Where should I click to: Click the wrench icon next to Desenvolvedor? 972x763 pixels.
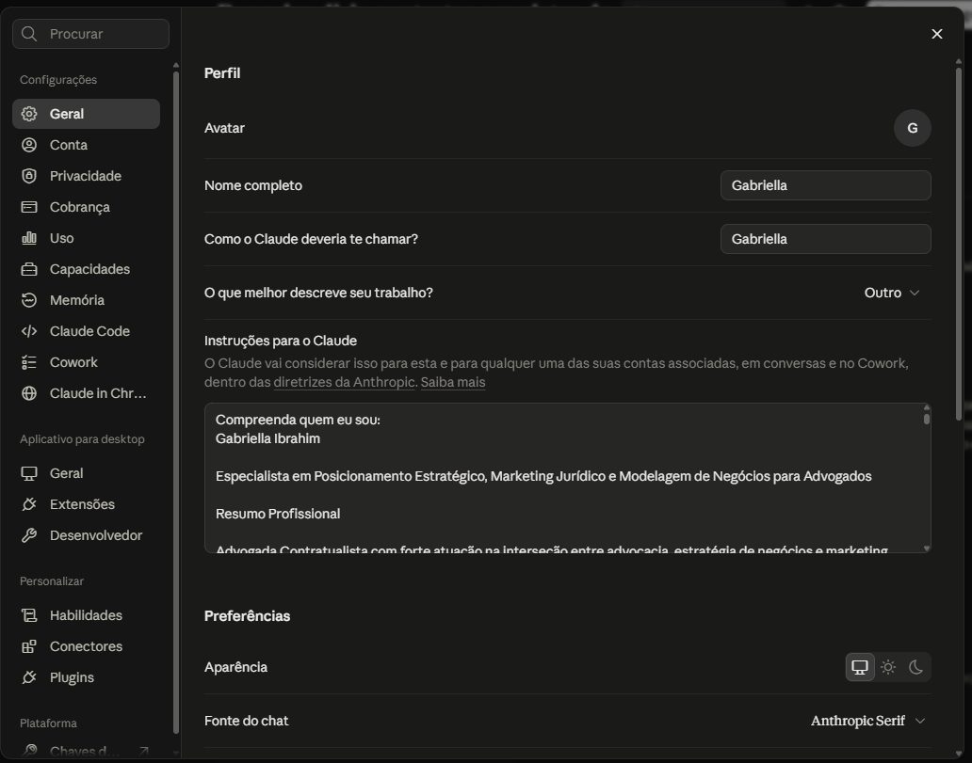(x=29, y=535)
